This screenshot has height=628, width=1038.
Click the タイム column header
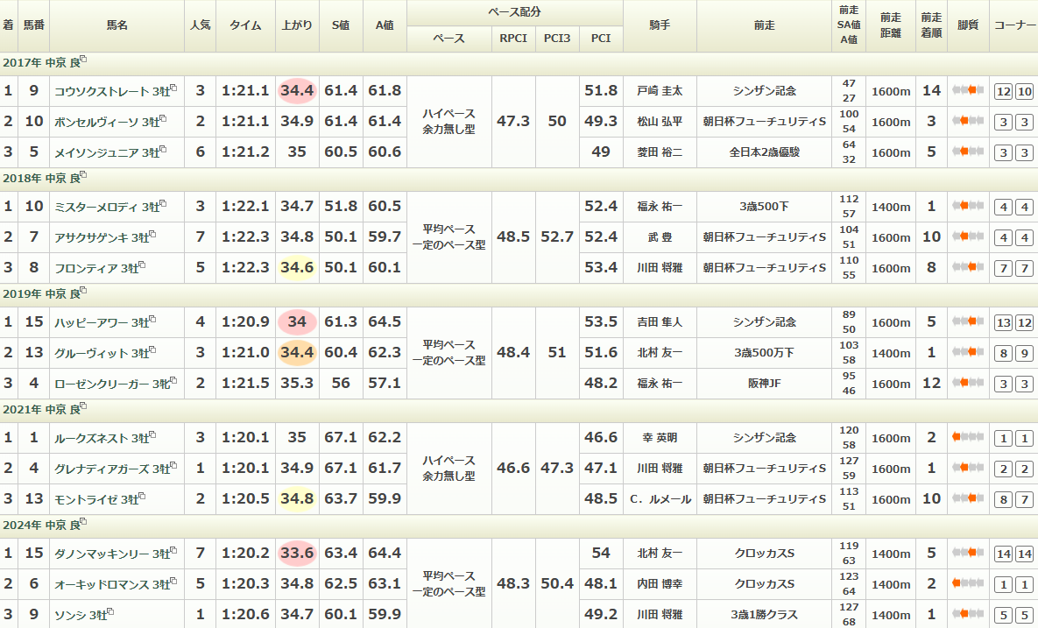tap(245, 25)
